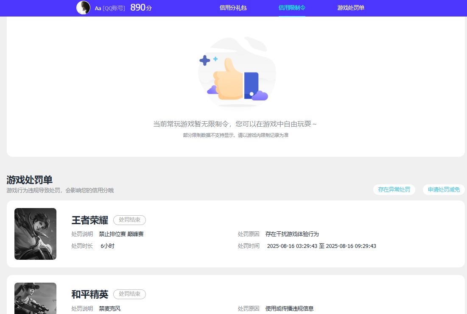Click the 使用或传播违规信息 reason
Viewport: 467px width, 314px height.
coord(290,308)
